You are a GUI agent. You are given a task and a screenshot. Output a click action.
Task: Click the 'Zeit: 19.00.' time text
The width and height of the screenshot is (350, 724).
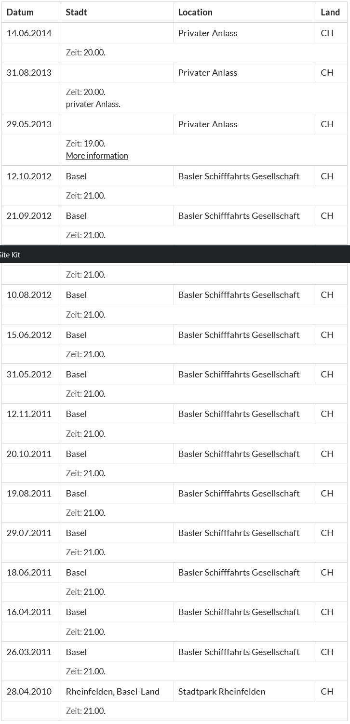86,144
